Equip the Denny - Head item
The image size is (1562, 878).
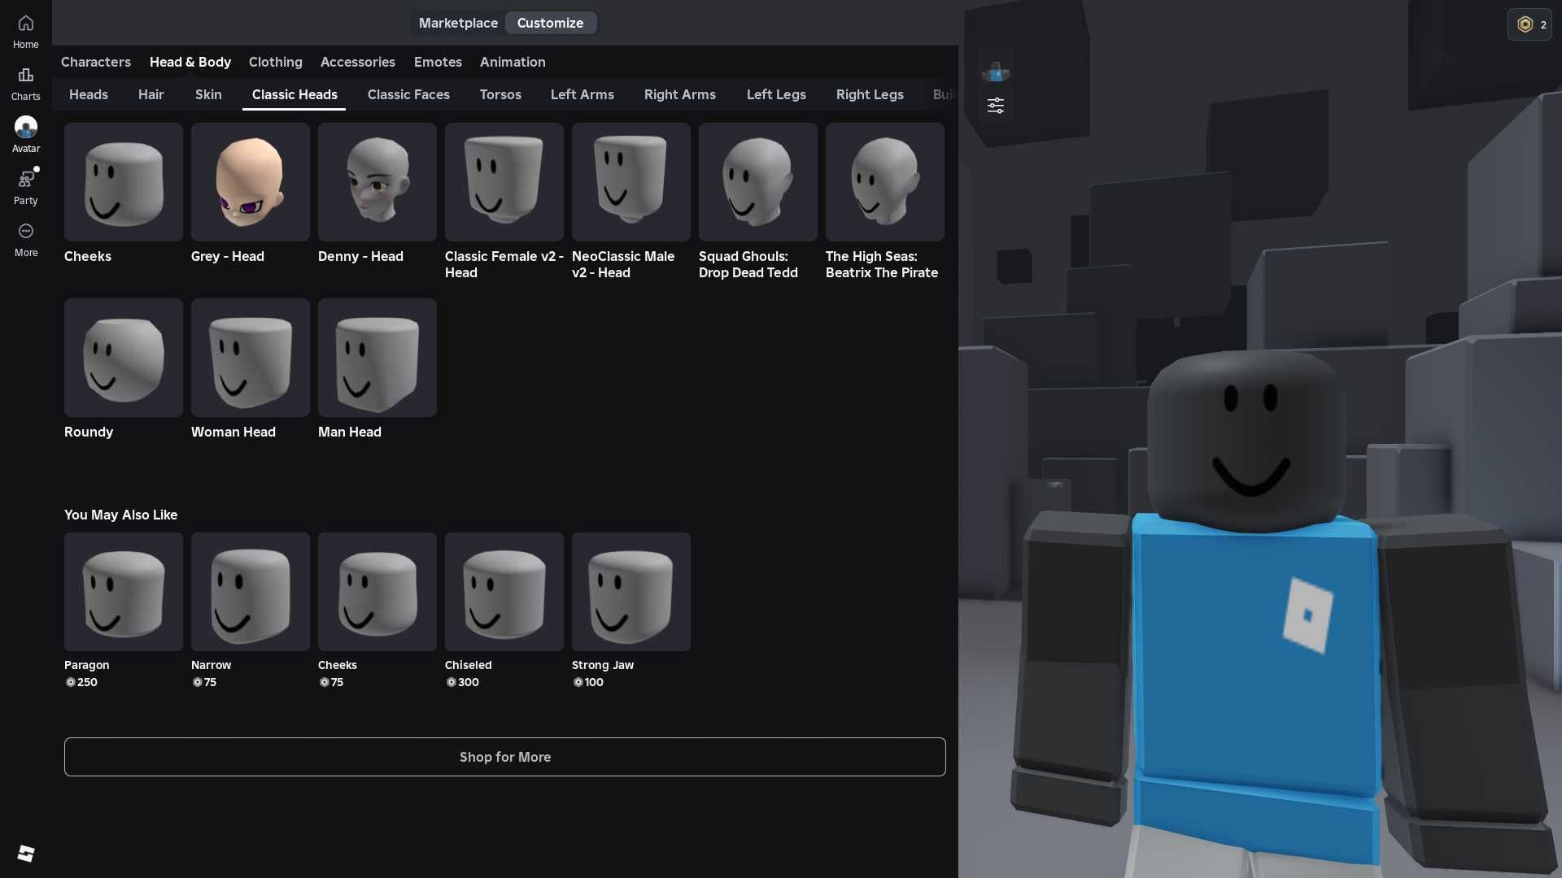coord(377,182)
